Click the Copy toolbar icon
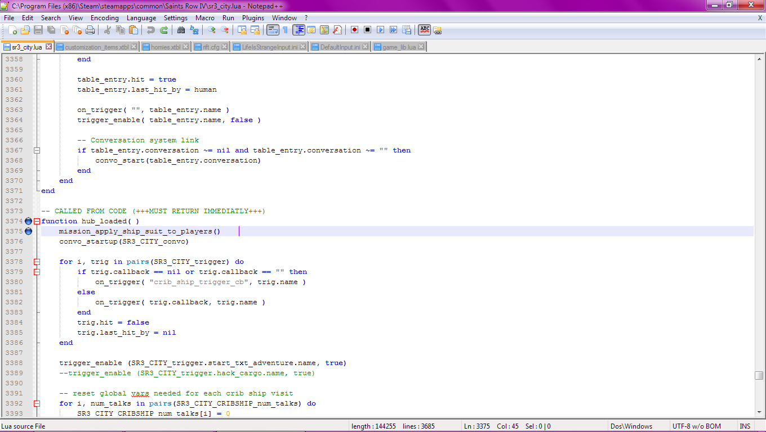 coord(120,30)
